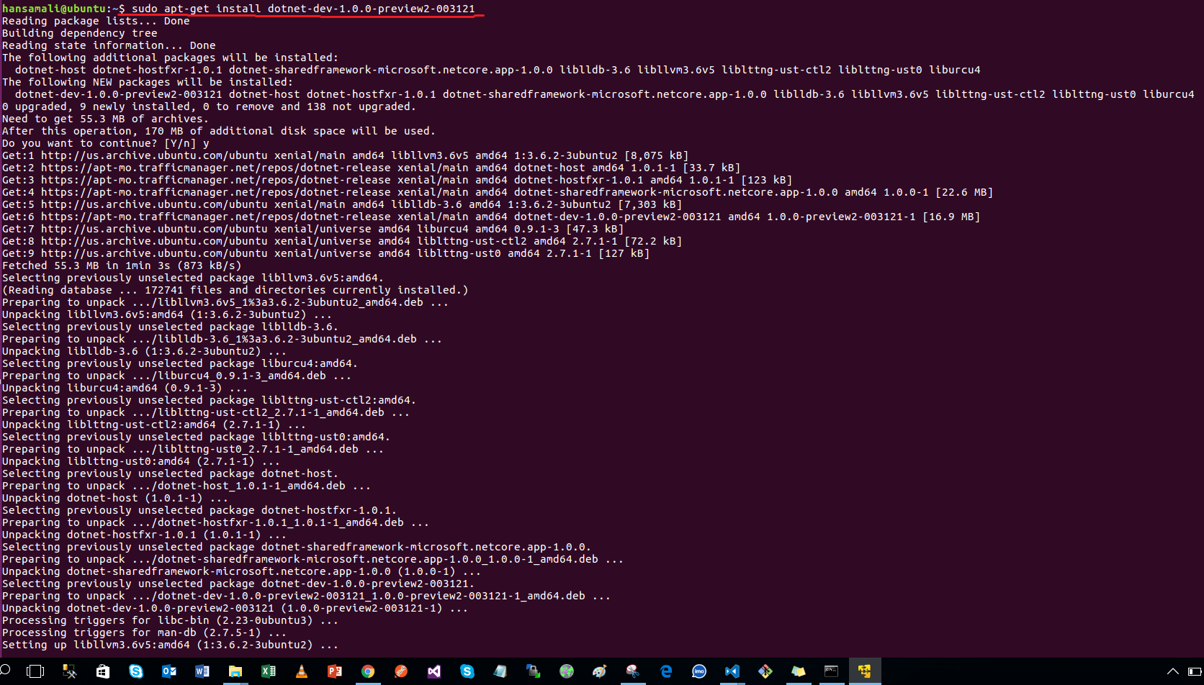Check the battery status tray icon
The width and height of the screenshot is (1204, 685).
(x=1195, y=671)
